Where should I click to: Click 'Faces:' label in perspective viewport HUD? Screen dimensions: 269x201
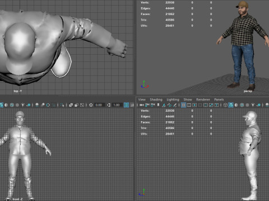pyautogui.click(x=146, y=14)
